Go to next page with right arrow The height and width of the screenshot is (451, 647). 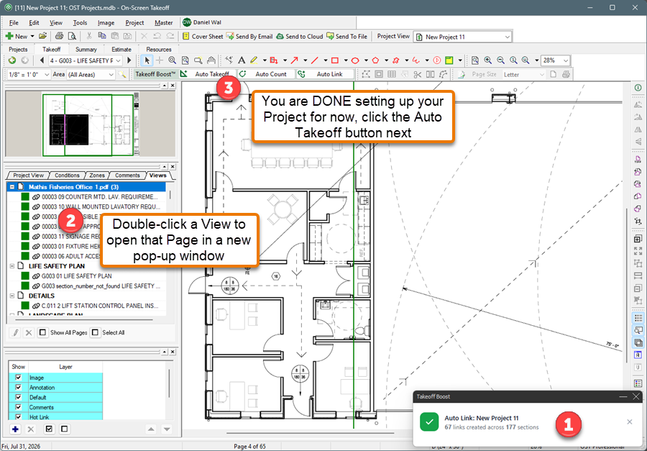129,60
